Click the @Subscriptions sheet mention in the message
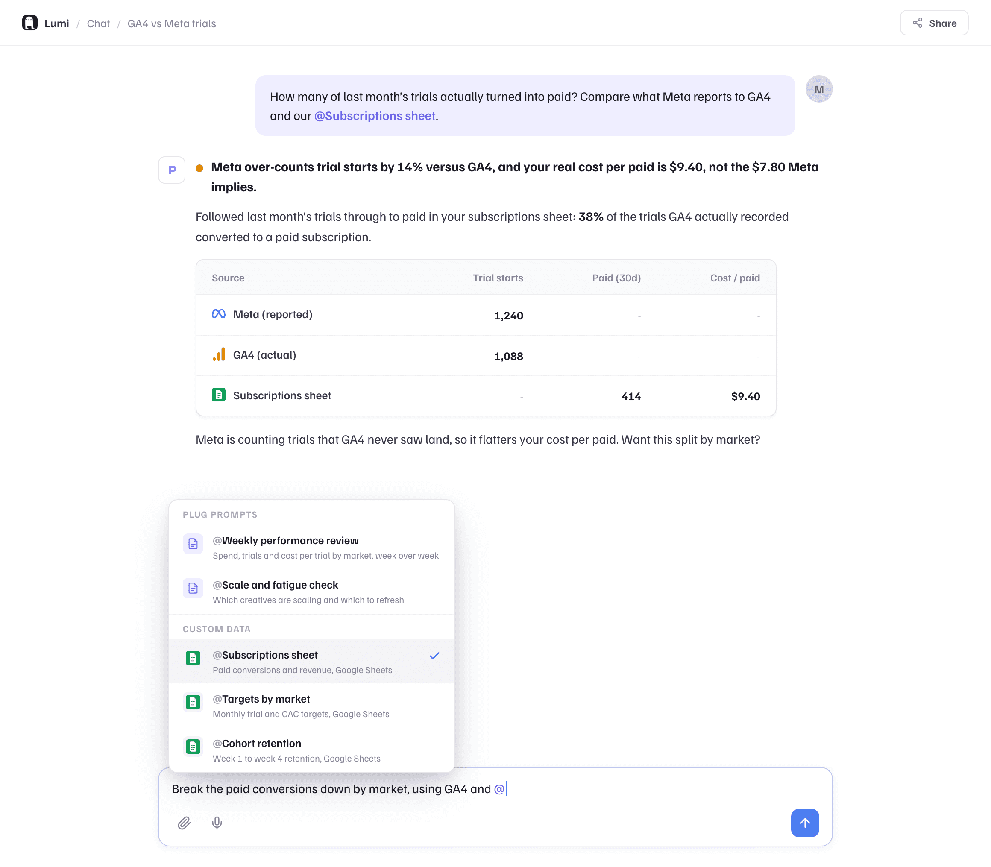This screenshot has height=867, width=991. (x=375, y=116)
